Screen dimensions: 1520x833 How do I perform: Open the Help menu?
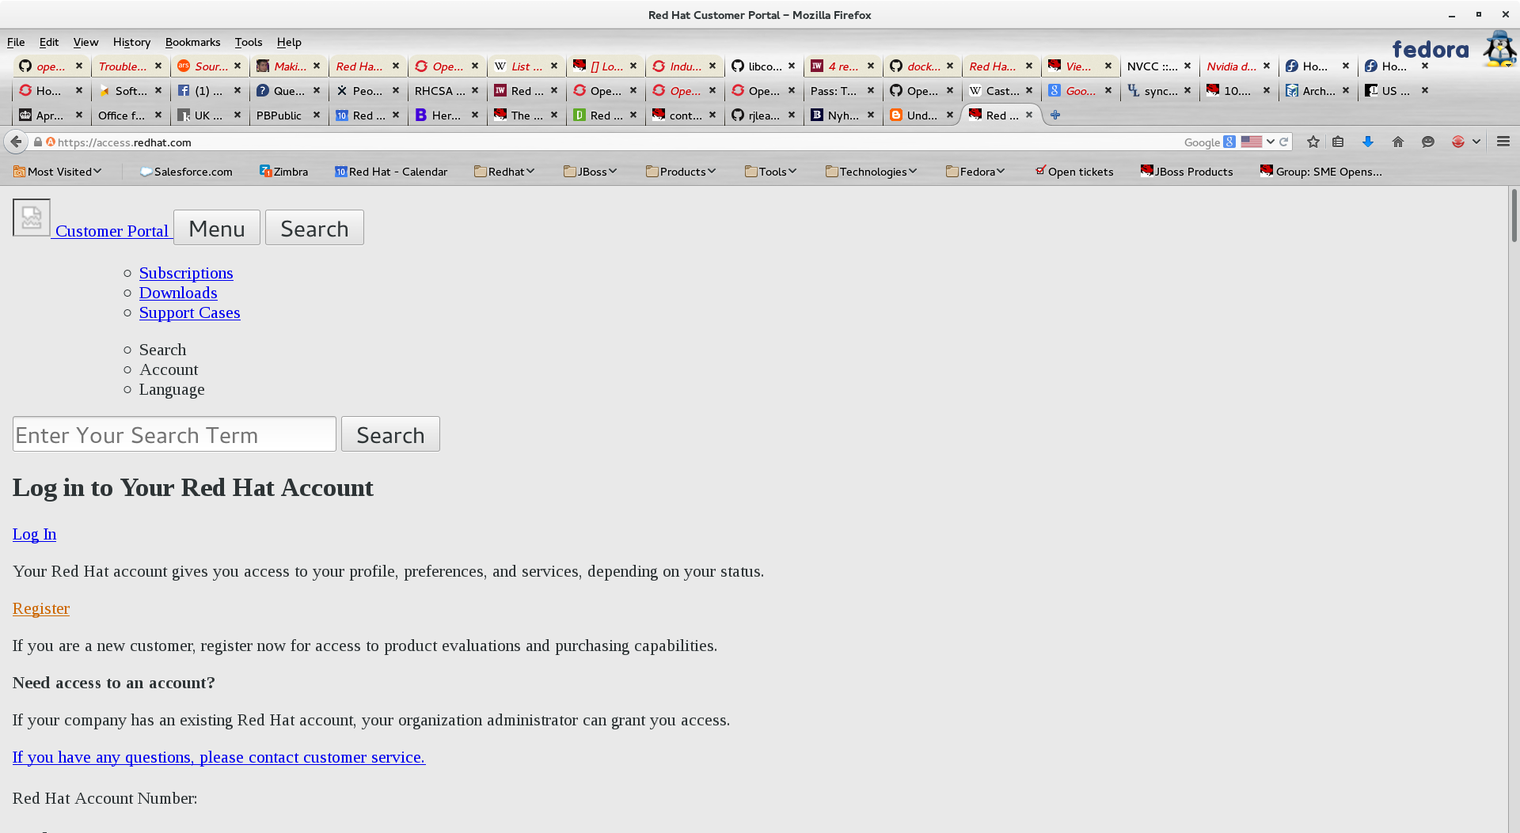click(x=289, y=42)
